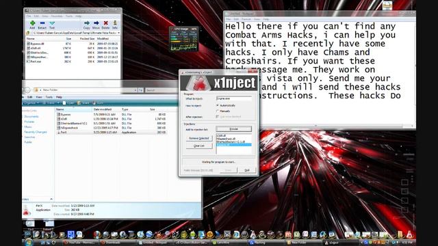Select the PerX.exe icon in 7-Zip list
Screen dimensions: 438x246
pyautogui.click(x=28, y=61)
